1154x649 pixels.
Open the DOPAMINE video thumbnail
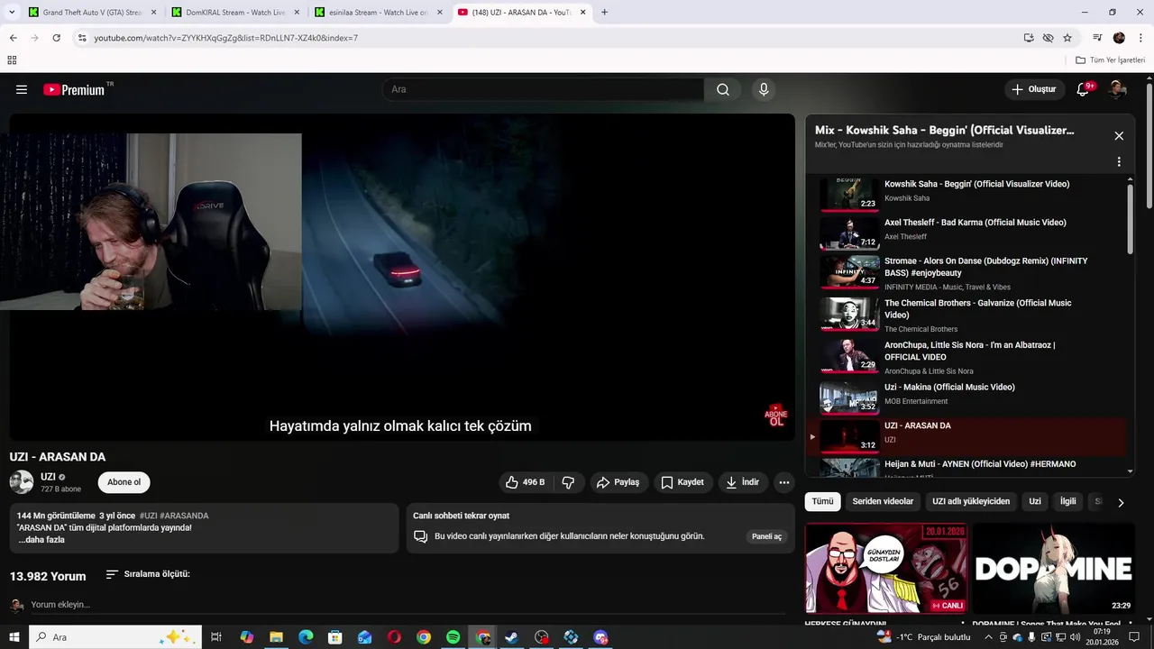[x=1054, y=569]
